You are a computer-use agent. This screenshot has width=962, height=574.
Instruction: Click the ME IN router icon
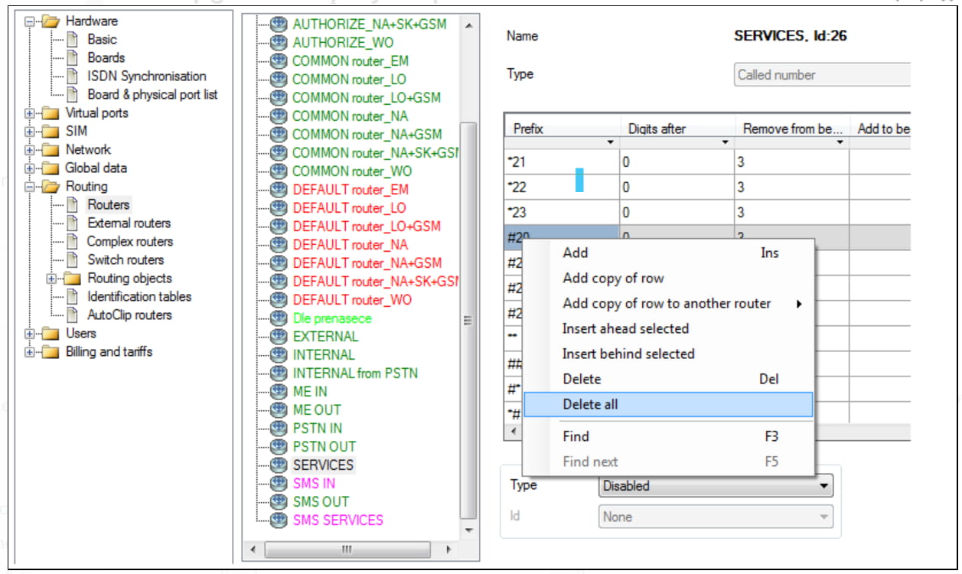(x=279, y=392)
